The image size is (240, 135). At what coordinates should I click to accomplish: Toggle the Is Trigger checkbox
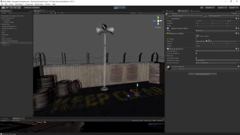coord(196,39)
